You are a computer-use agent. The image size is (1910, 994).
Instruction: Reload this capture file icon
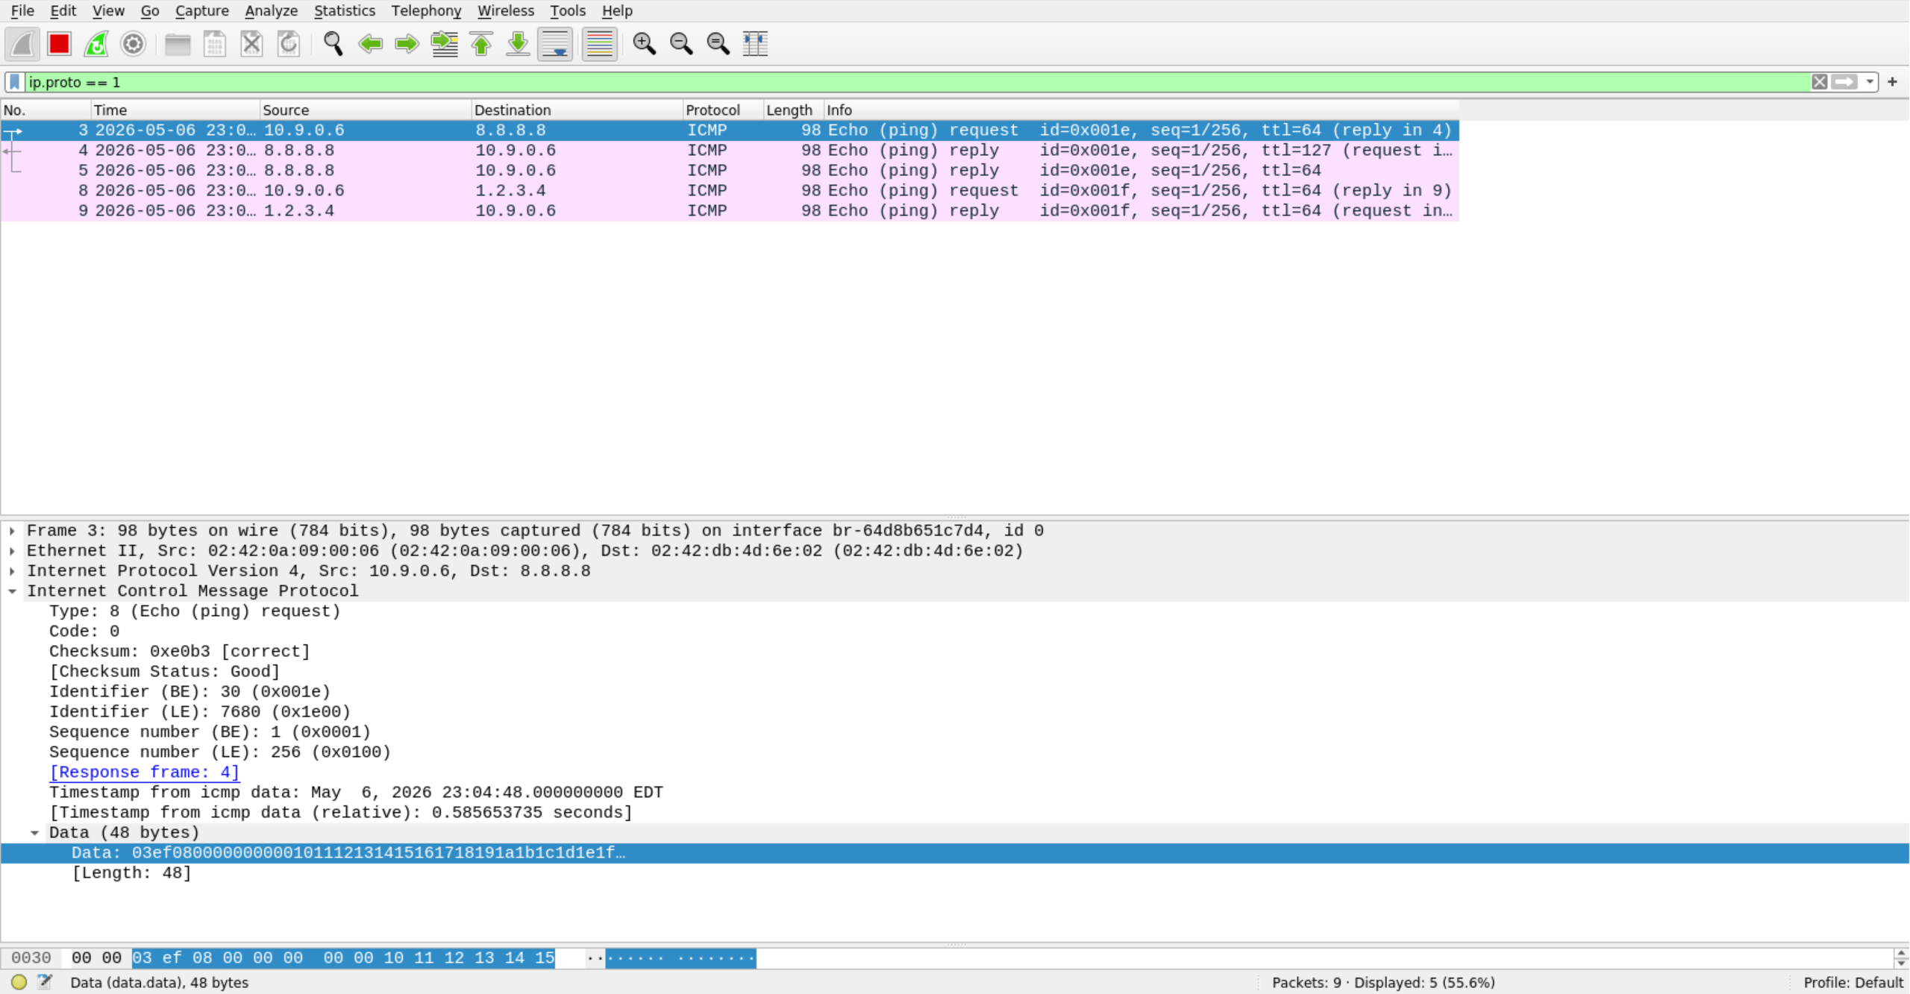(x=289, y=44)
